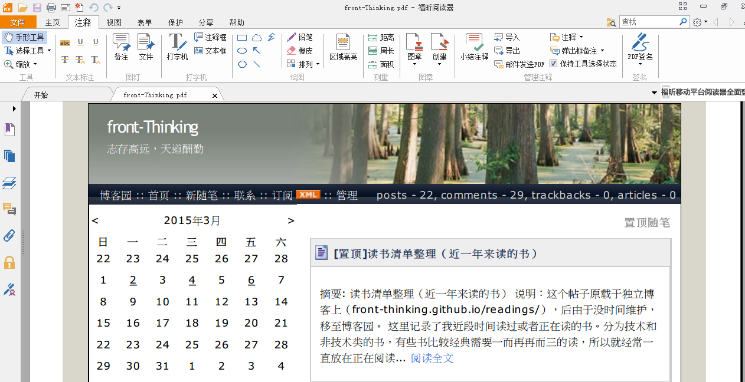
Task: Measure with the 面积 area tool
Action: (381, 64)
